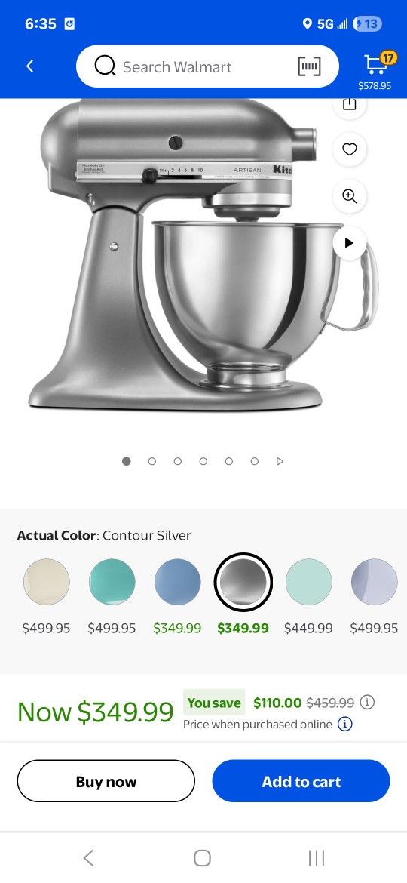This screenshot has width=407, height=883.
Task: Choose the blue color swatch at $349.99
Action: (178, 582)
